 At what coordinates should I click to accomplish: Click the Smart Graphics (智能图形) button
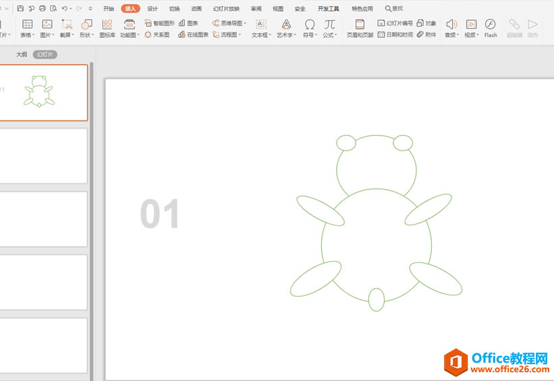(159, 23)
